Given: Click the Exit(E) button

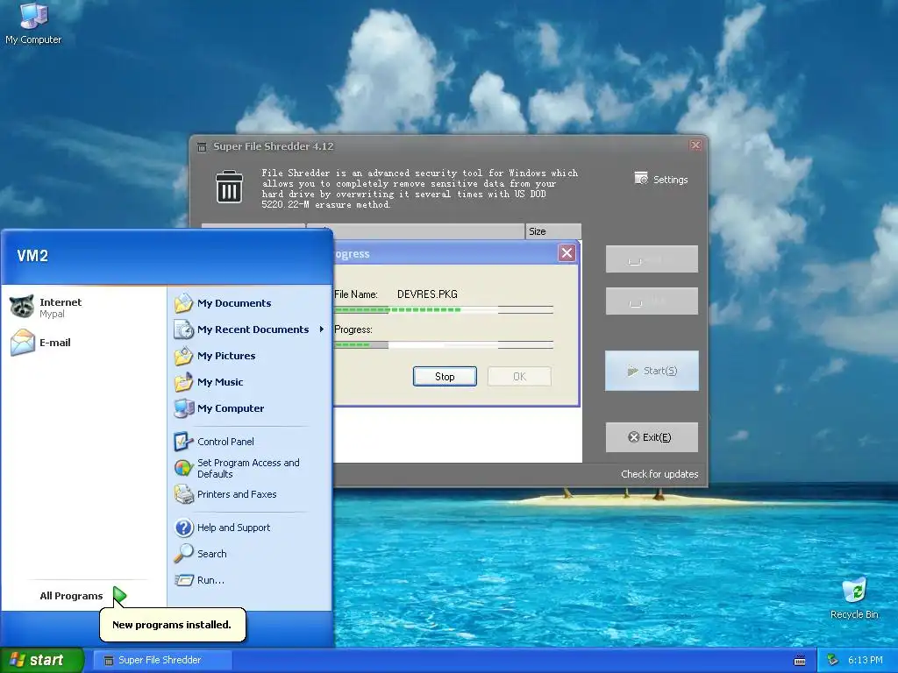Looking at the screenshot, I should [652, 437].
